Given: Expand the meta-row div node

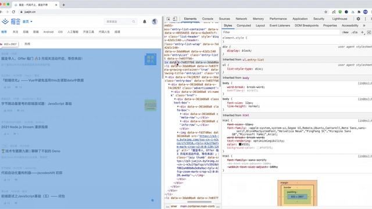Looking at the screenshot, I should (x=181, y=114).
